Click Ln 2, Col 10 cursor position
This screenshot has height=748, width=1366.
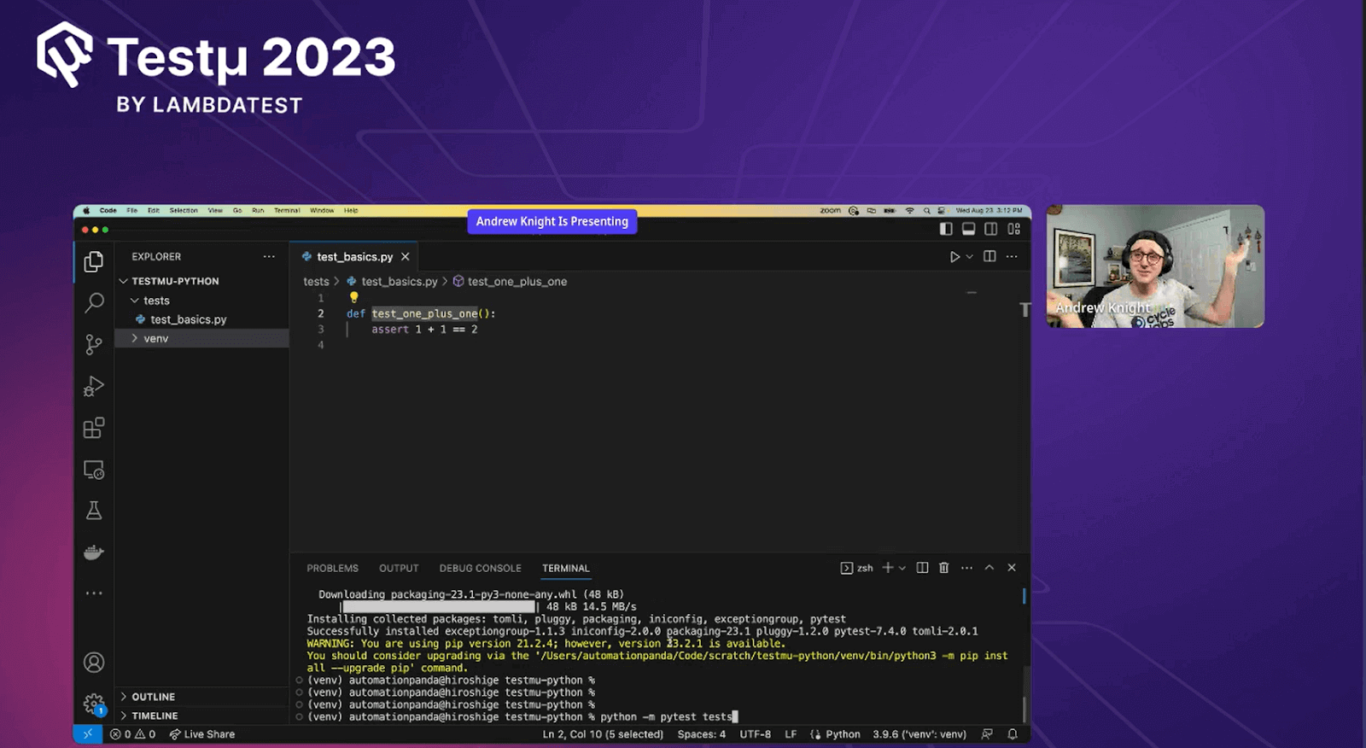click(x=603, y=734)
